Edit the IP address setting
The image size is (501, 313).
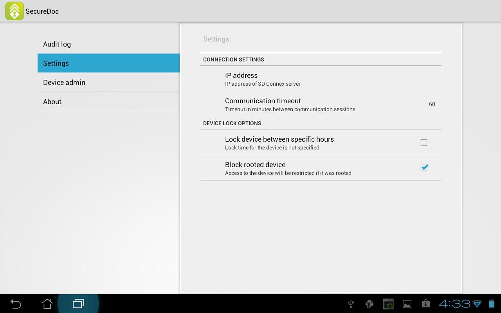pos(321,79)
